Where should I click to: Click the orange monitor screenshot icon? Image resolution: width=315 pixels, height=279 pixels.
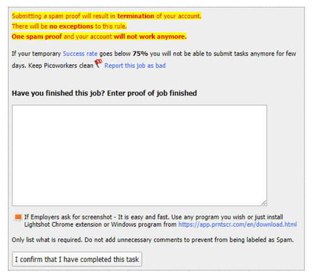coord(18,217)
